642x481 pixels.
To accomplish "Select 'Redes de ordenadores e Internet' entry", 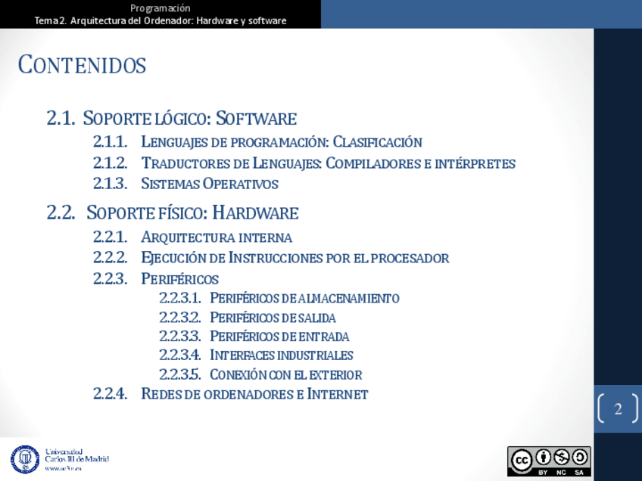I will point(254,394).
